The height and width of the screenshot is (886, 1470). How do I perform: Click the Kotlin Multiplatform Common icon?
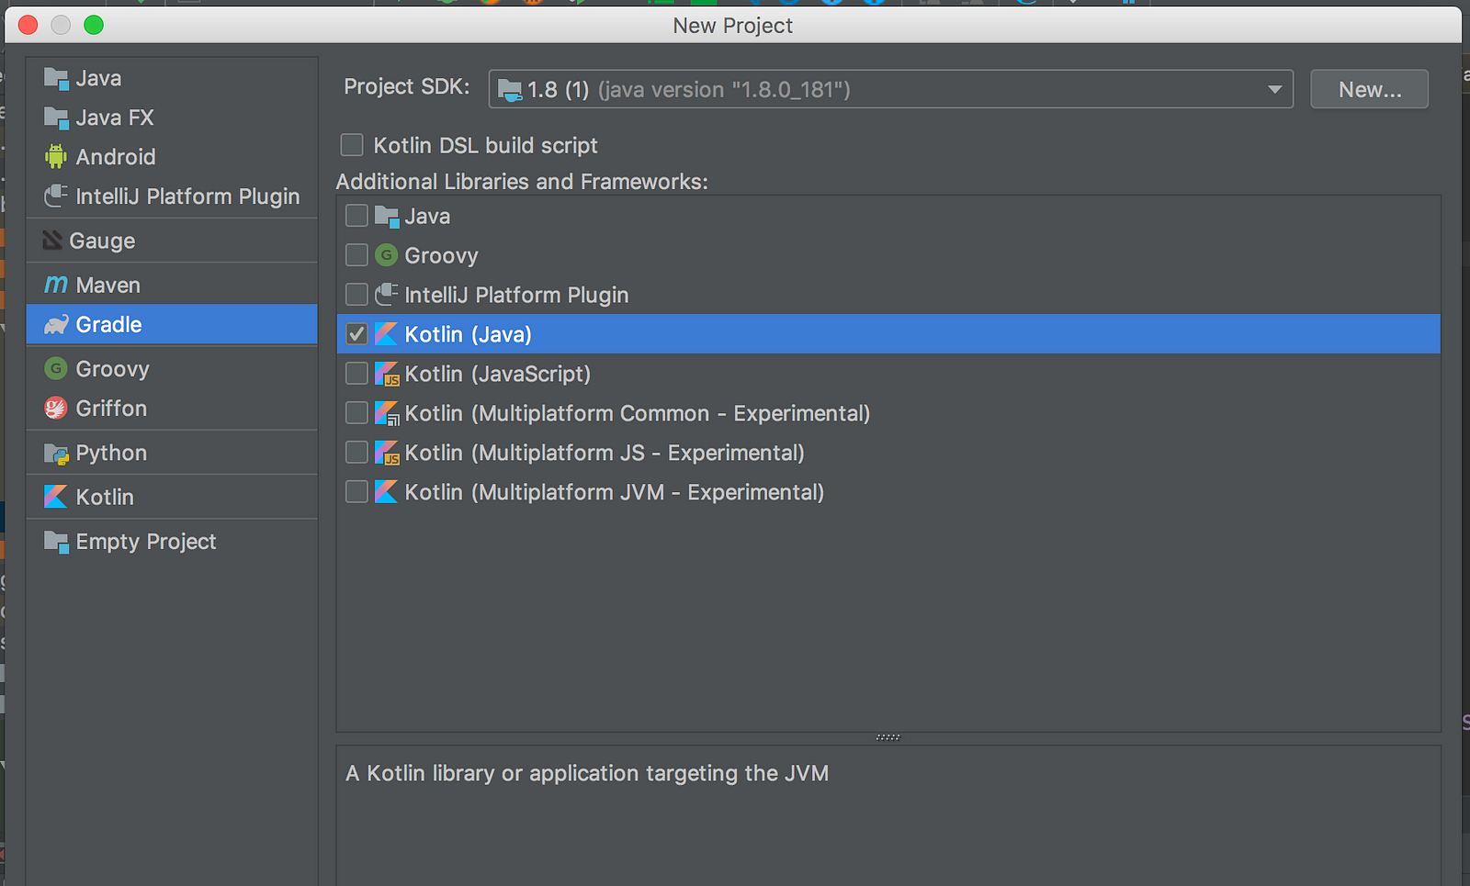tap(387, 413)
